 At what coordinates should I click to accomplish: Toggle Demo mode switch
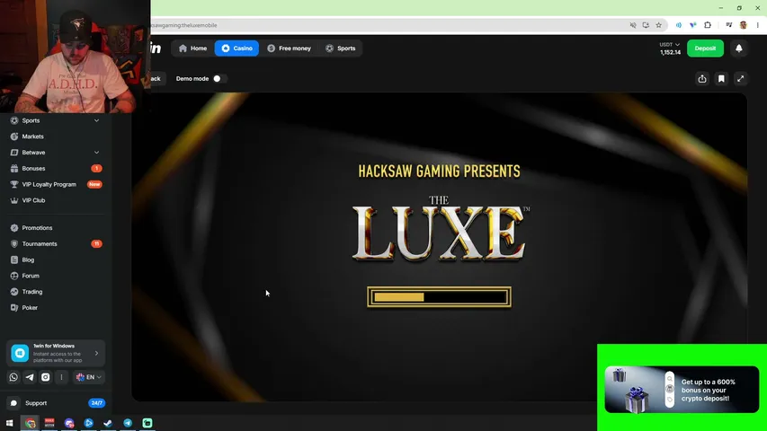point(219,79)
